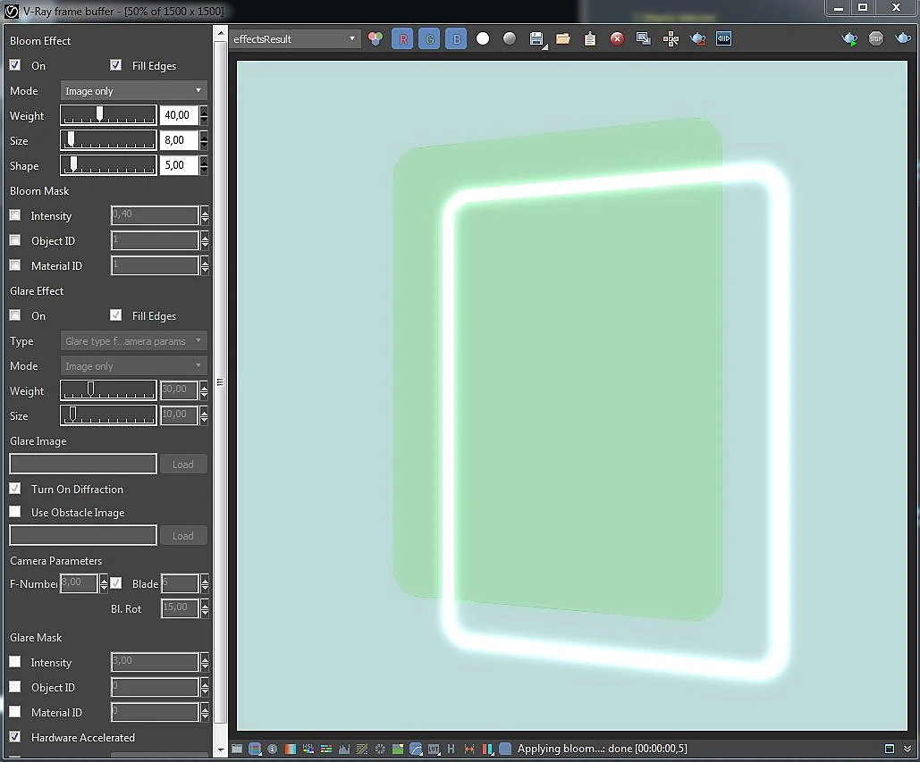Stop rendering with the STOP icon

tap(876, 38)
